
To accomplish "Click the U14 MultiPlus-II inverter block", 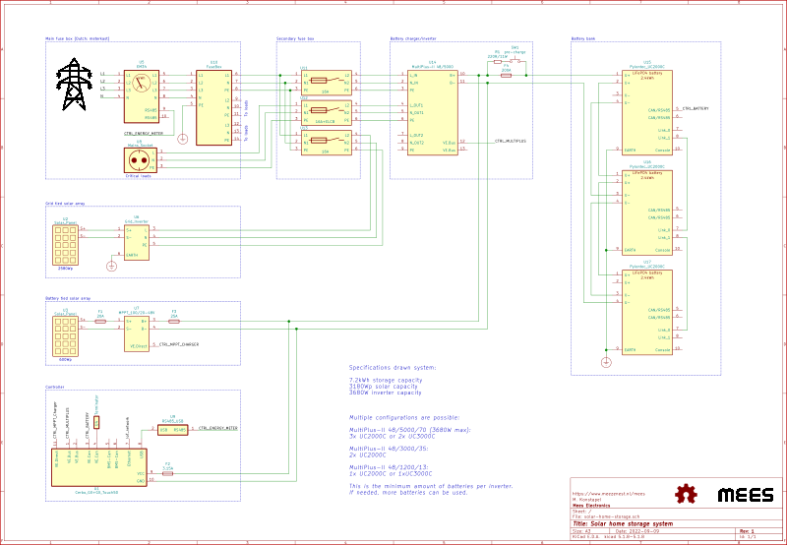I will point(433,112).
